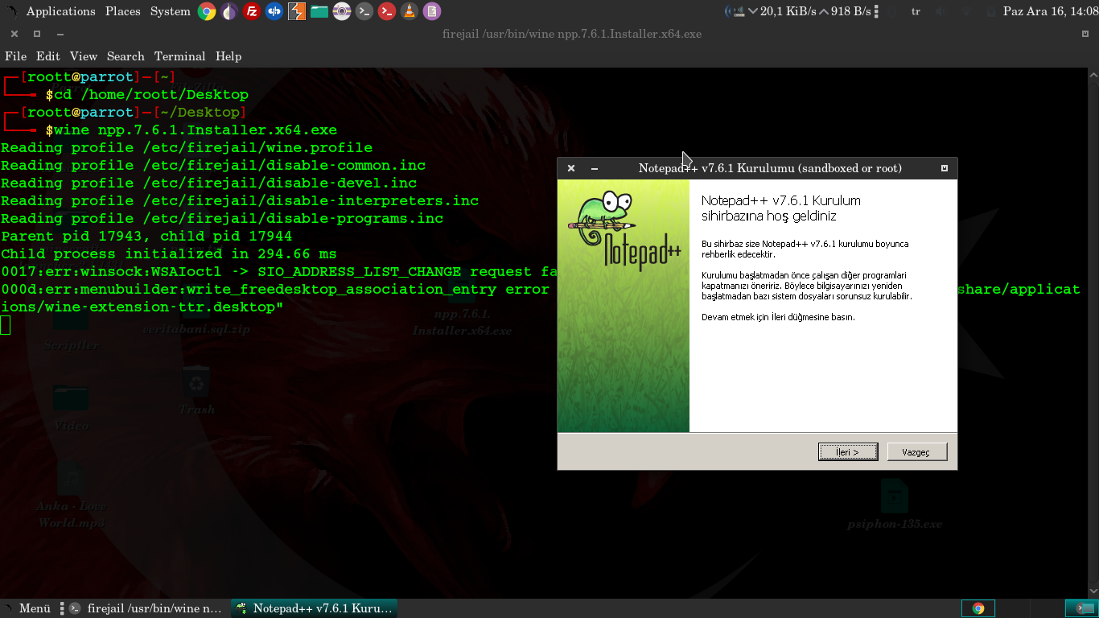The image size is (1099, 618).
Task: Click the network speed monitor icon
Action: pyautogui.click(x=734, y=11)
